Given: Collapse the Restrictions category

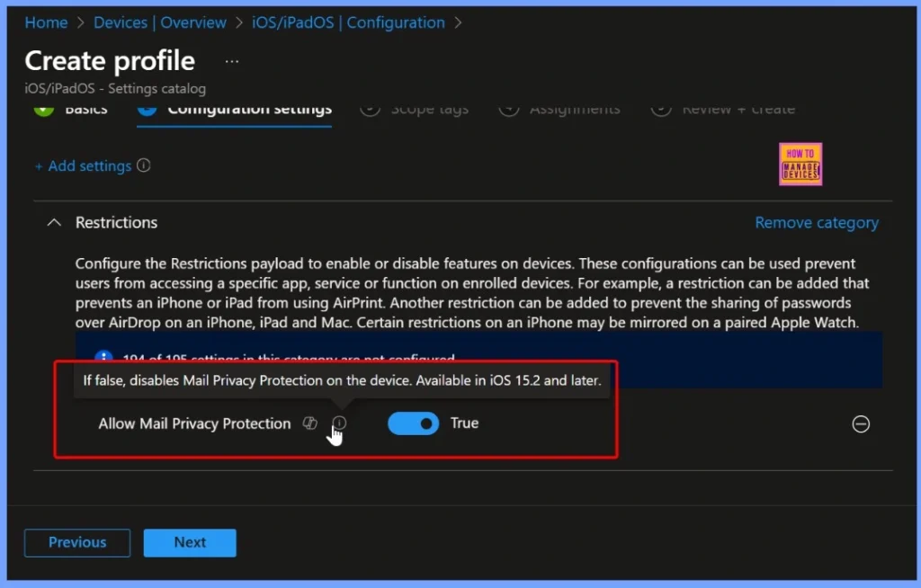Looking at the screenshot, I should (54, 222).
